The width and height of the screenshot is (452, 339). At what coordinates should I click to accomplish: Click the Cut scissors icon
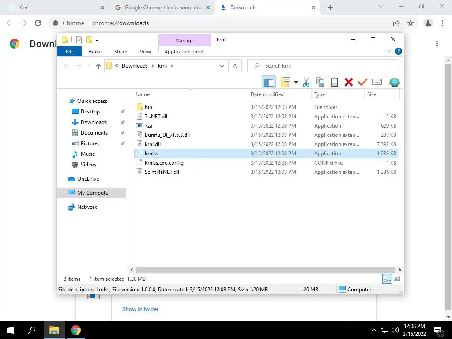click(x=306, y=83)
